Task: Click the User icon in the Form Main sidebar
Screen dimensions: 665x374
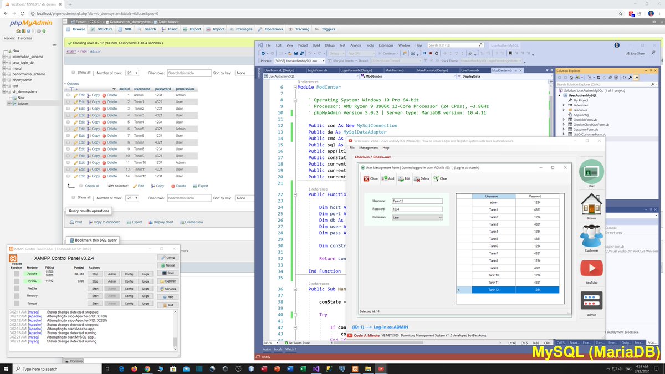Action: pos(591,172)
